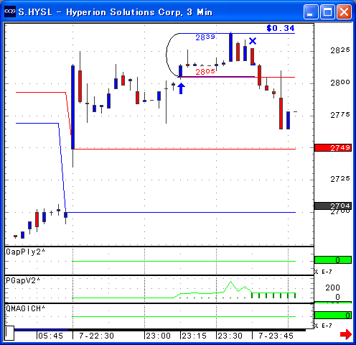Click the 23:00 time axis label
This screenshot has height=345, width=356.
tap(159, 336)
